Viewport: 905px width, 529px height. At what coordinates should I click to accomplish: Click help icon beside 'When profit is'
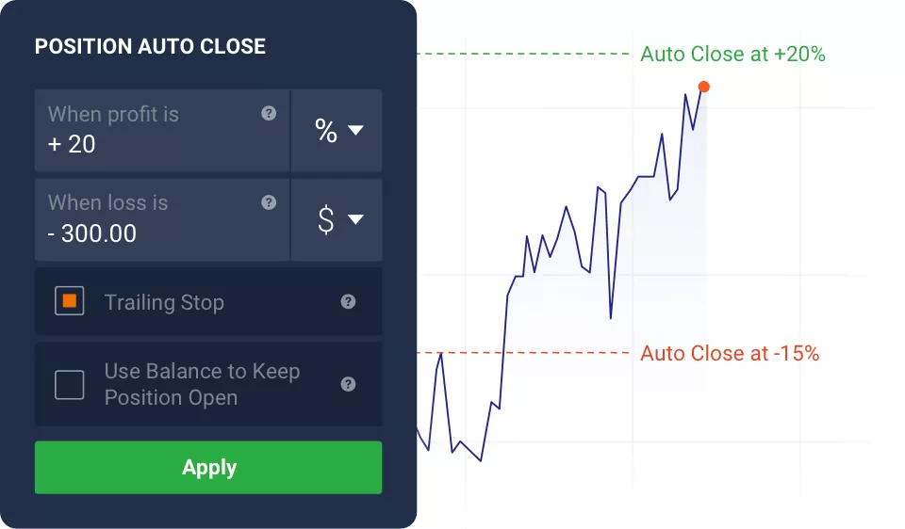click(x=269, y=113)
